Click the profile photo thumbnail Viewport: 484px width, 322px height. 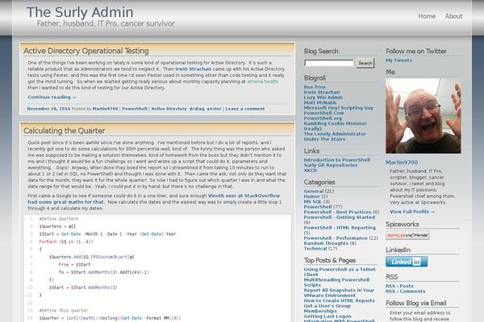click(423, 116)
